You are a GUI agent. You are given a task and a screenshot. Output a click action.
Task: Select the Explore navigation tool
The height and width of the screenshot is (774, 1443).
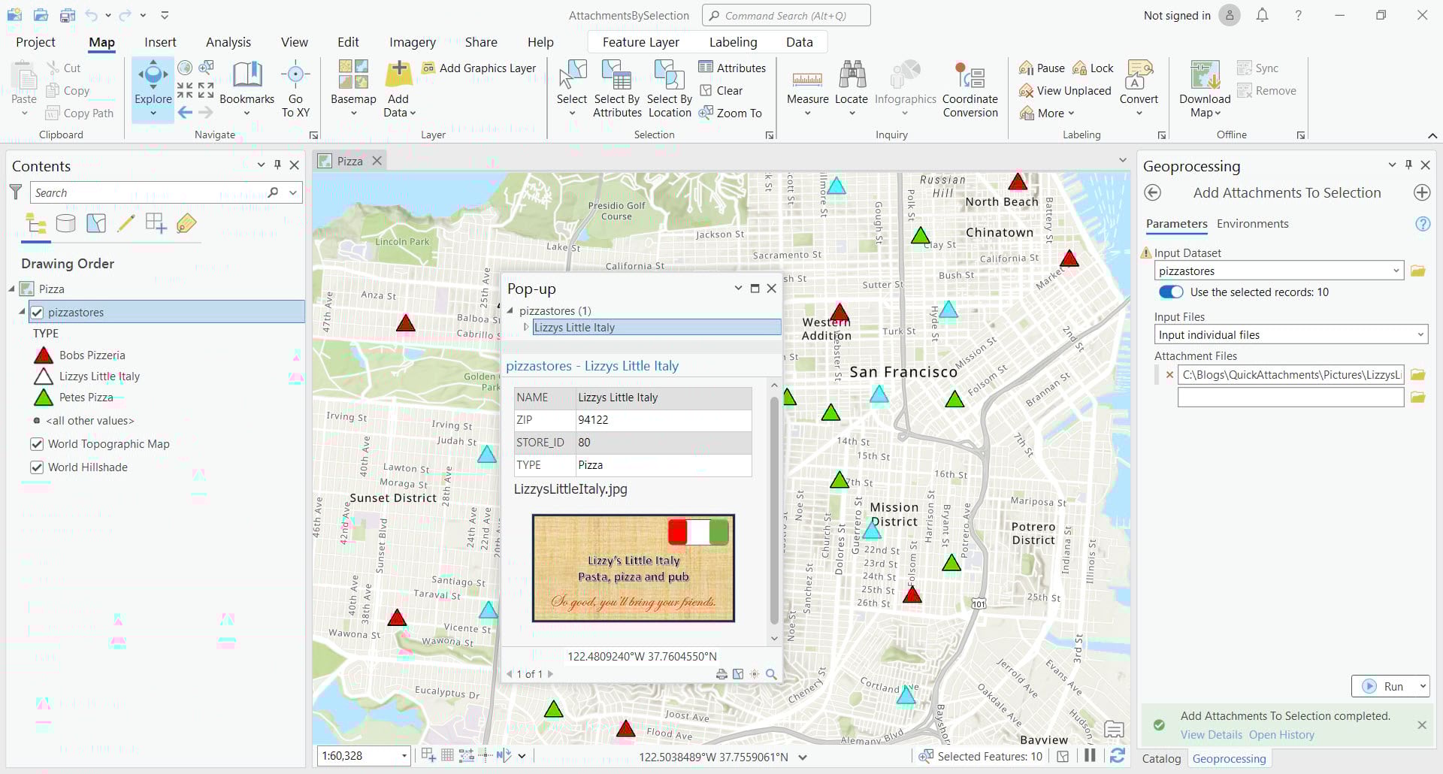153,83
